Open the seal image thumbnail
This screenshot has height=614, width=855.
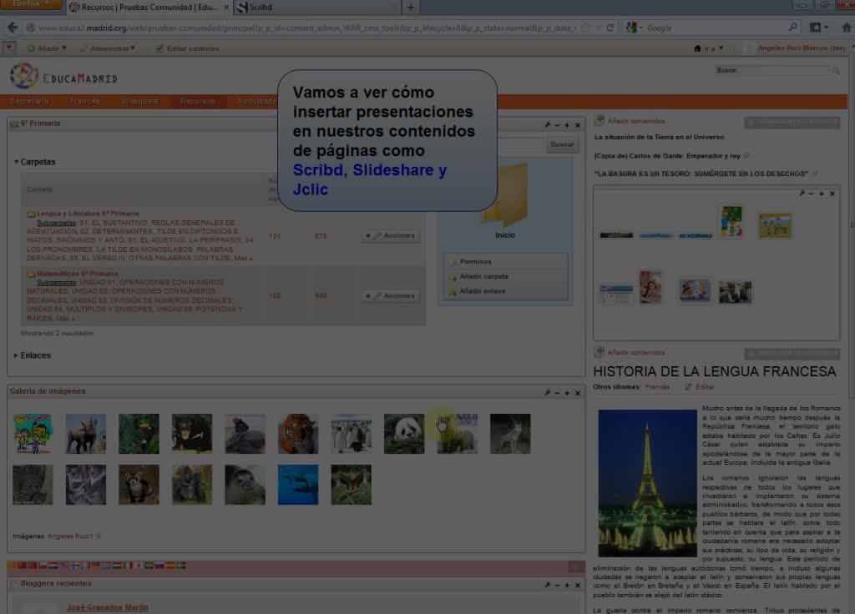245,485
